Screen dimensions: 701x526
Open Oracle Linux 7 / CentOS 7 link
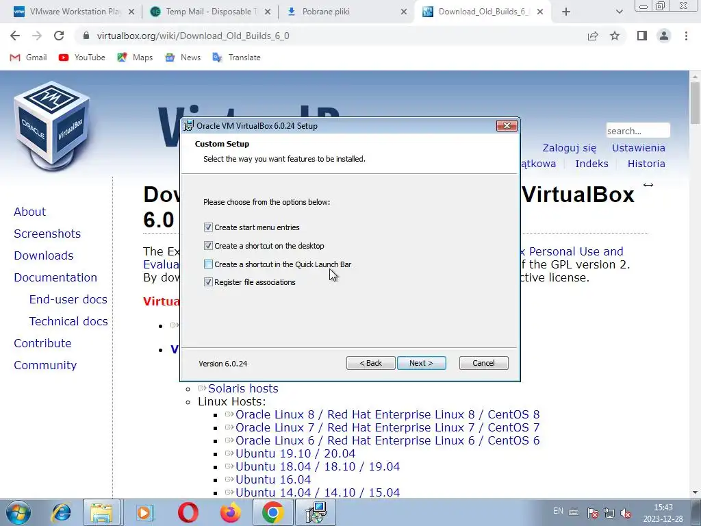click(387, 427)
